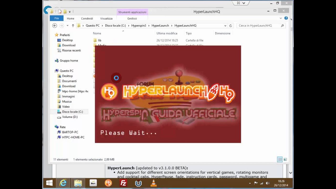This screenshot has width=336, height=189.
Task: Navigate to Hyperspin3 breadcrumb
Action: 139,25
